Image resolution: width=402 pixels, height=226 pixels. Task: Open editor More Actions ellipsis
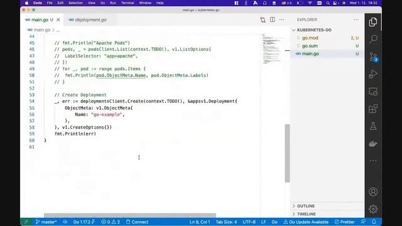(x=282, y=19)
